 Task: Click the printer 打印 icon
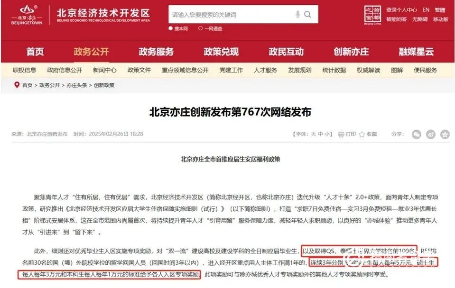[x=341, y=135]
